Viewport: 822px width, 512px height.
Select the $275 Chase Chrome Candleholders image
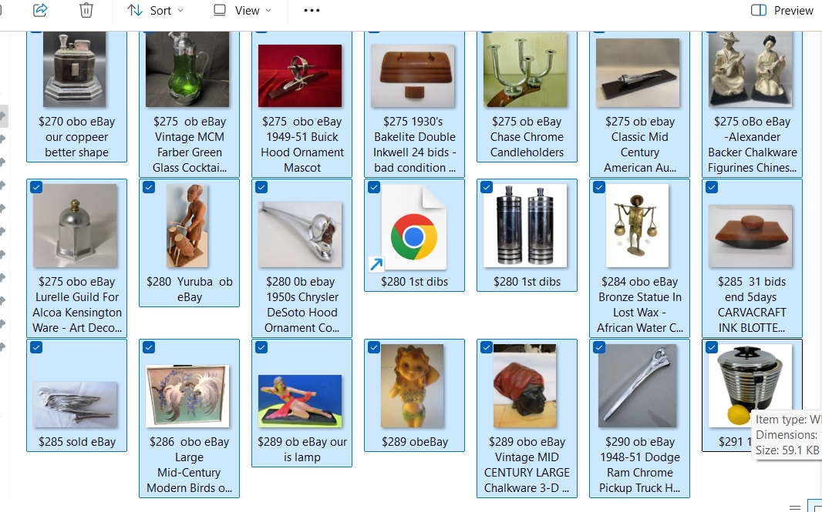pyautogui.click(x=526, y=69)
